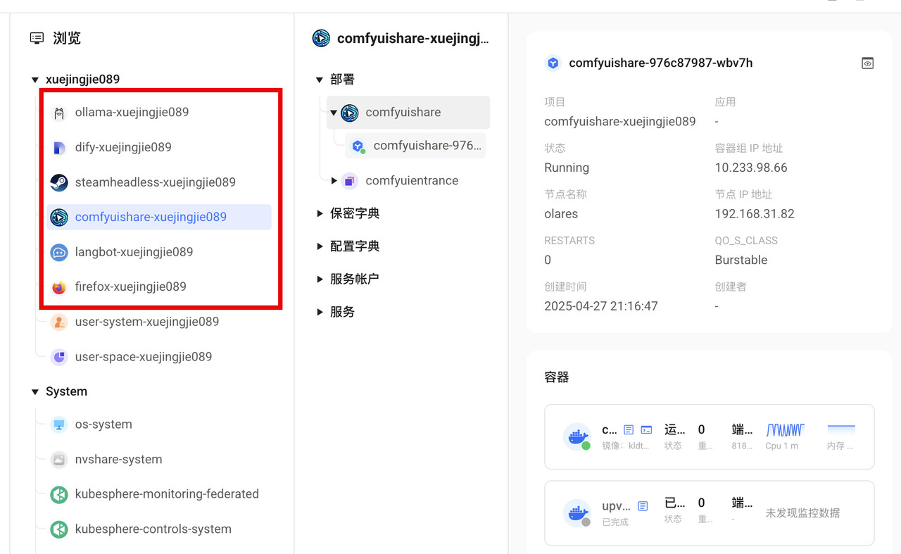Open logs icon for the running container

pos(629,429)
